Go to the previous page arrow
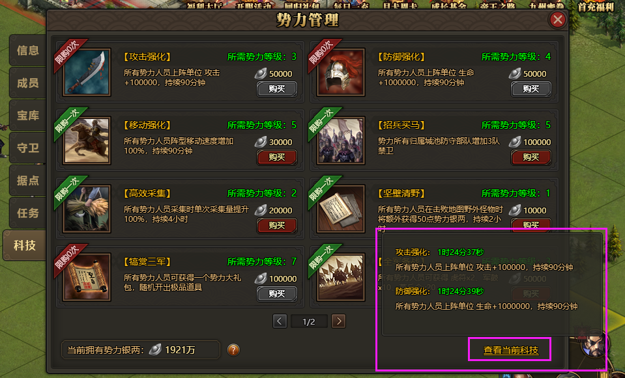Image resolution: width=625 pixels, height=378 pixels. [x=280, y=321]
